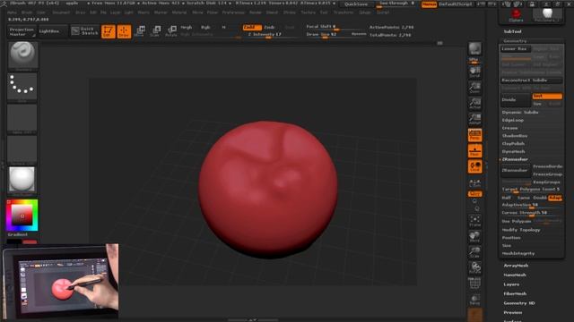Click the Divide button
574x322 pixels.
pyautogui.click(x=516, y=100)
